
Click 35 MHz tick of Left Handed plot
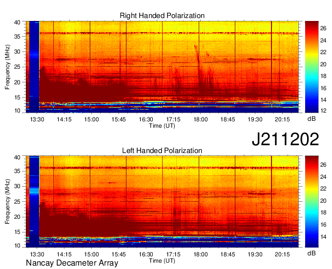click(x=17, y=171)
